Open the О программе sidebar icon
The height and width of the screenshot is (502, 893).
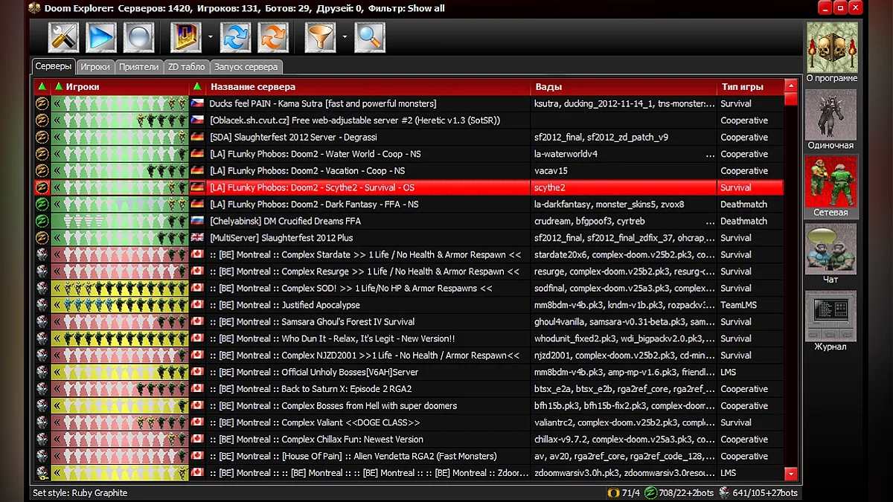click(x=831, y=51)
